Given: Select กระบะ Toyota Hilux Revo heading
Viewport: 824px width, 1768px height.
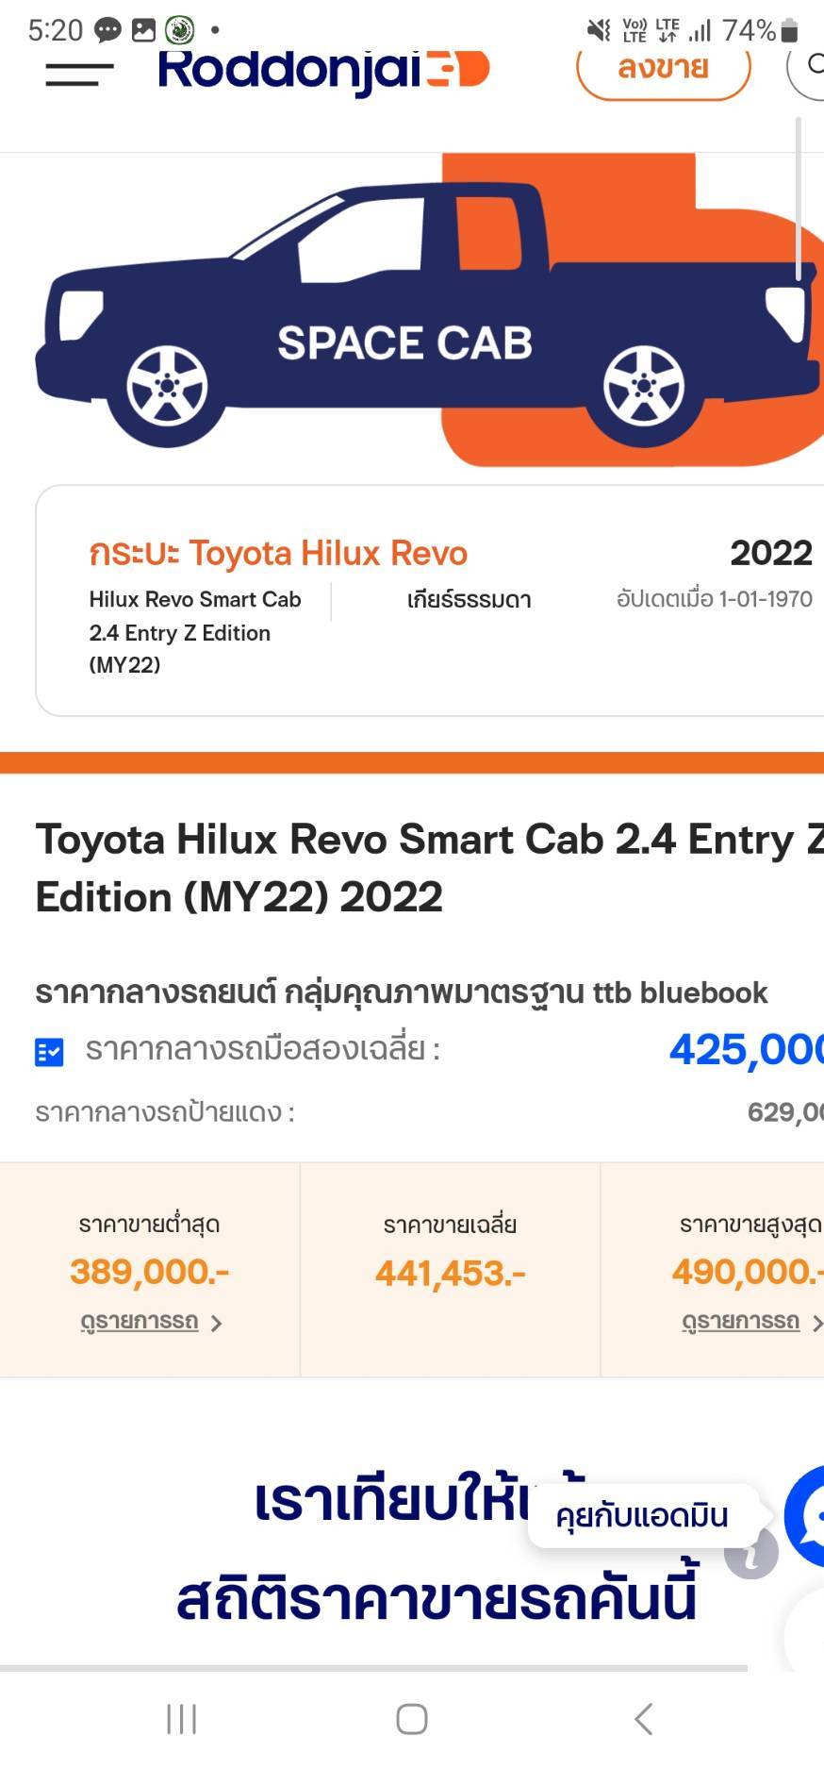Looking at the screenshot, I should (278, 553).
